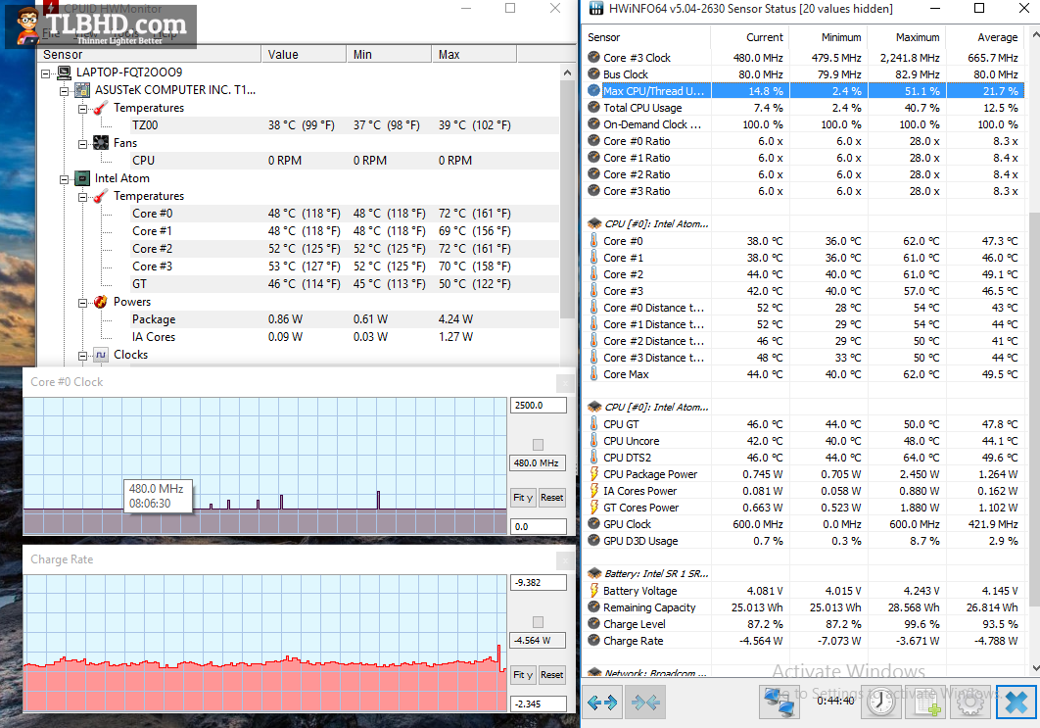This screenshot has height=728, width=1040.
Task: Click the Min column header in HWMonitor
Action: 389,55
